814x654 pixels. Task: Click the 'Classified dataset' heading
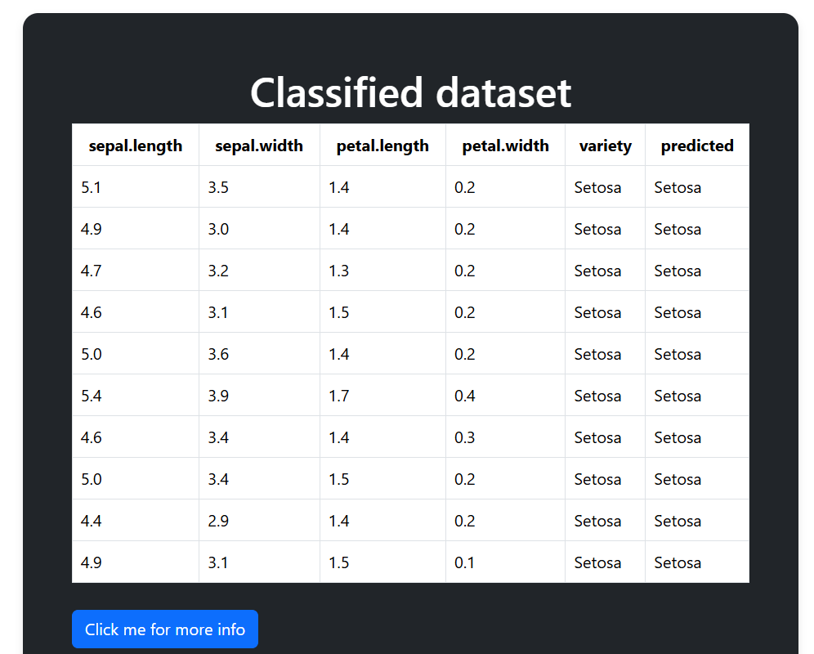(410, 92)
